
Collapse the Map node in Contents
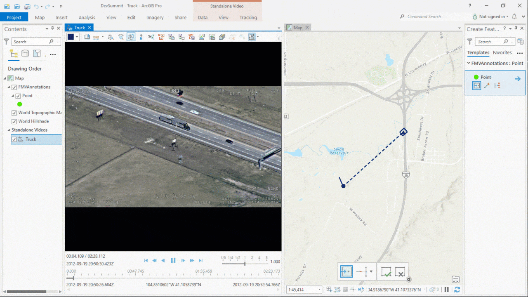5,78
